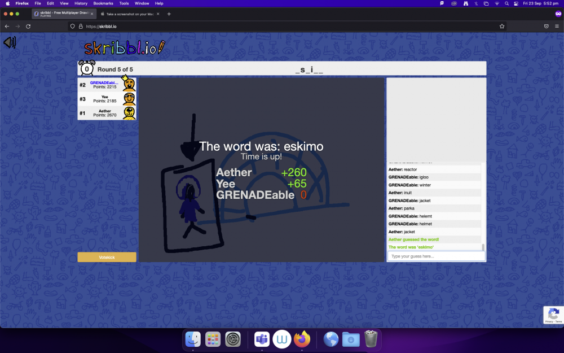Screen dimensions: 564x353
Task: Click the alarm clock timer icon
Action: point(87,68)
